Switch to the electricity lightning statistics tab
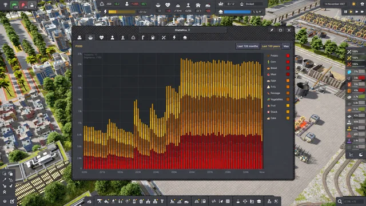The image size is (366, 206). point(174,38)
